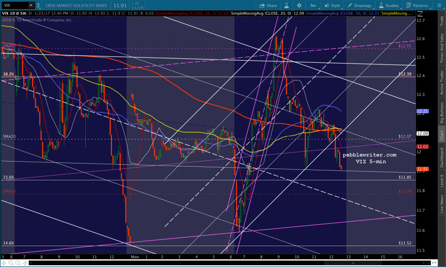Open the Share menu

click(x=268, y=5)
